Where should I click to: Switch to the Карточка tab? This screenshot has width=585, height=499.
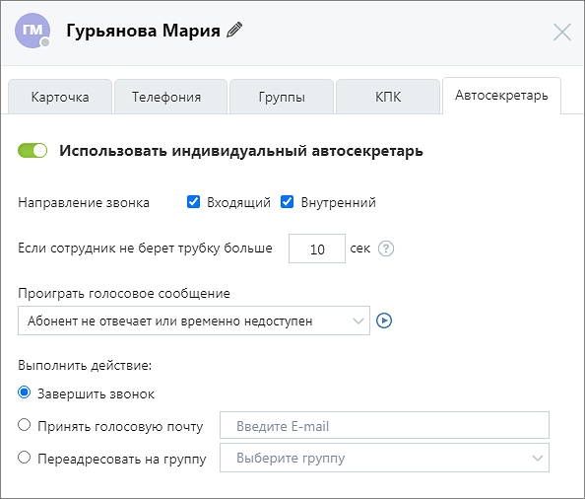(60, 97)
